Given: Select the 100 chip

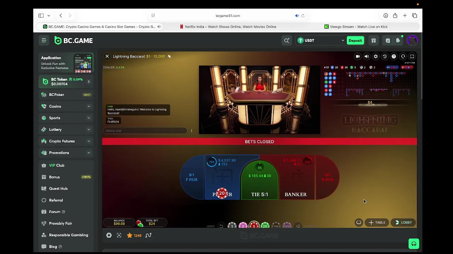Looking at the screenshot, I should pyautogui.click(x=276, y=226).
